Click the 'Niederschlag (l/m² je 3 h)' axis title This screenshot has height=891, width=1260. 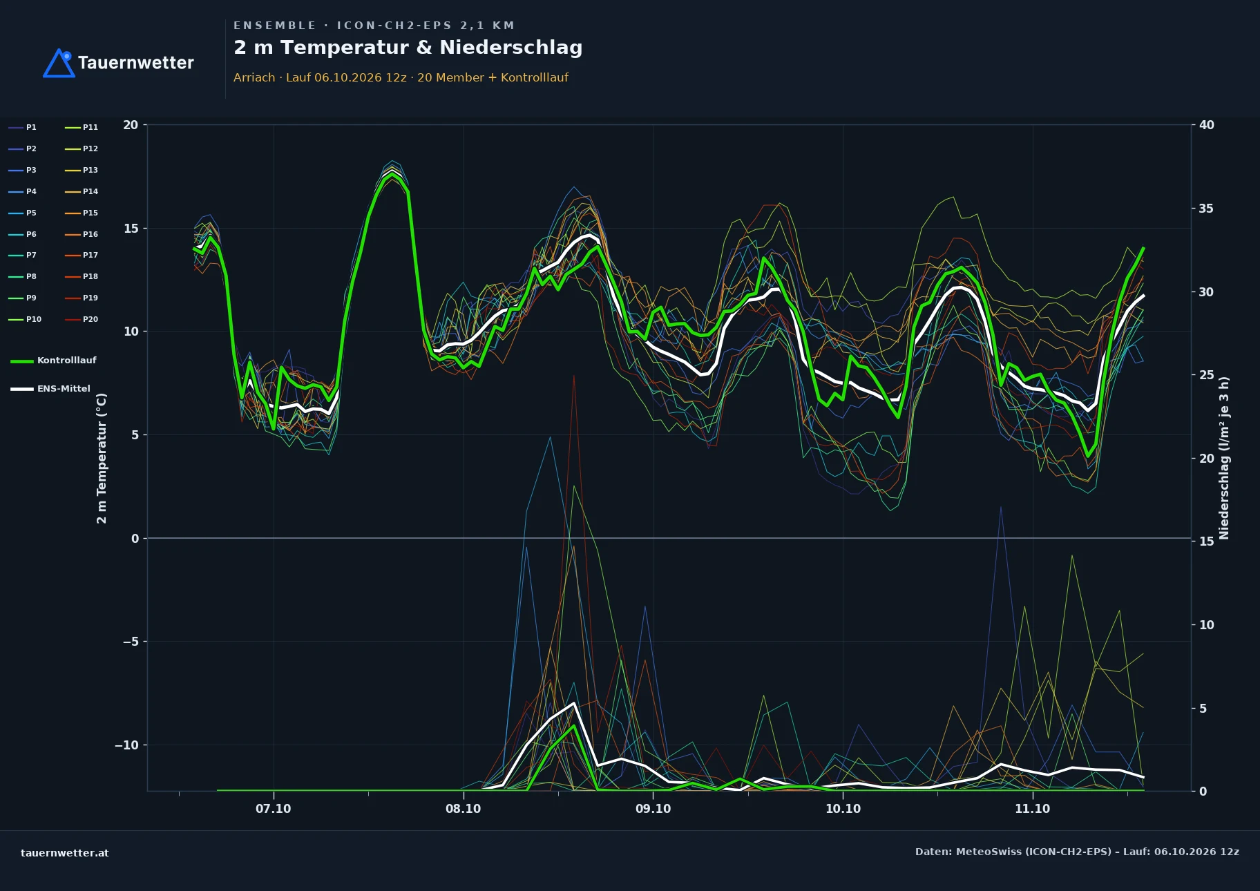(1224, 458)
